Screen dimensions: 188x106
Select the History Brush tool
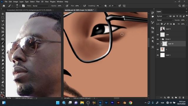point(3,50)
